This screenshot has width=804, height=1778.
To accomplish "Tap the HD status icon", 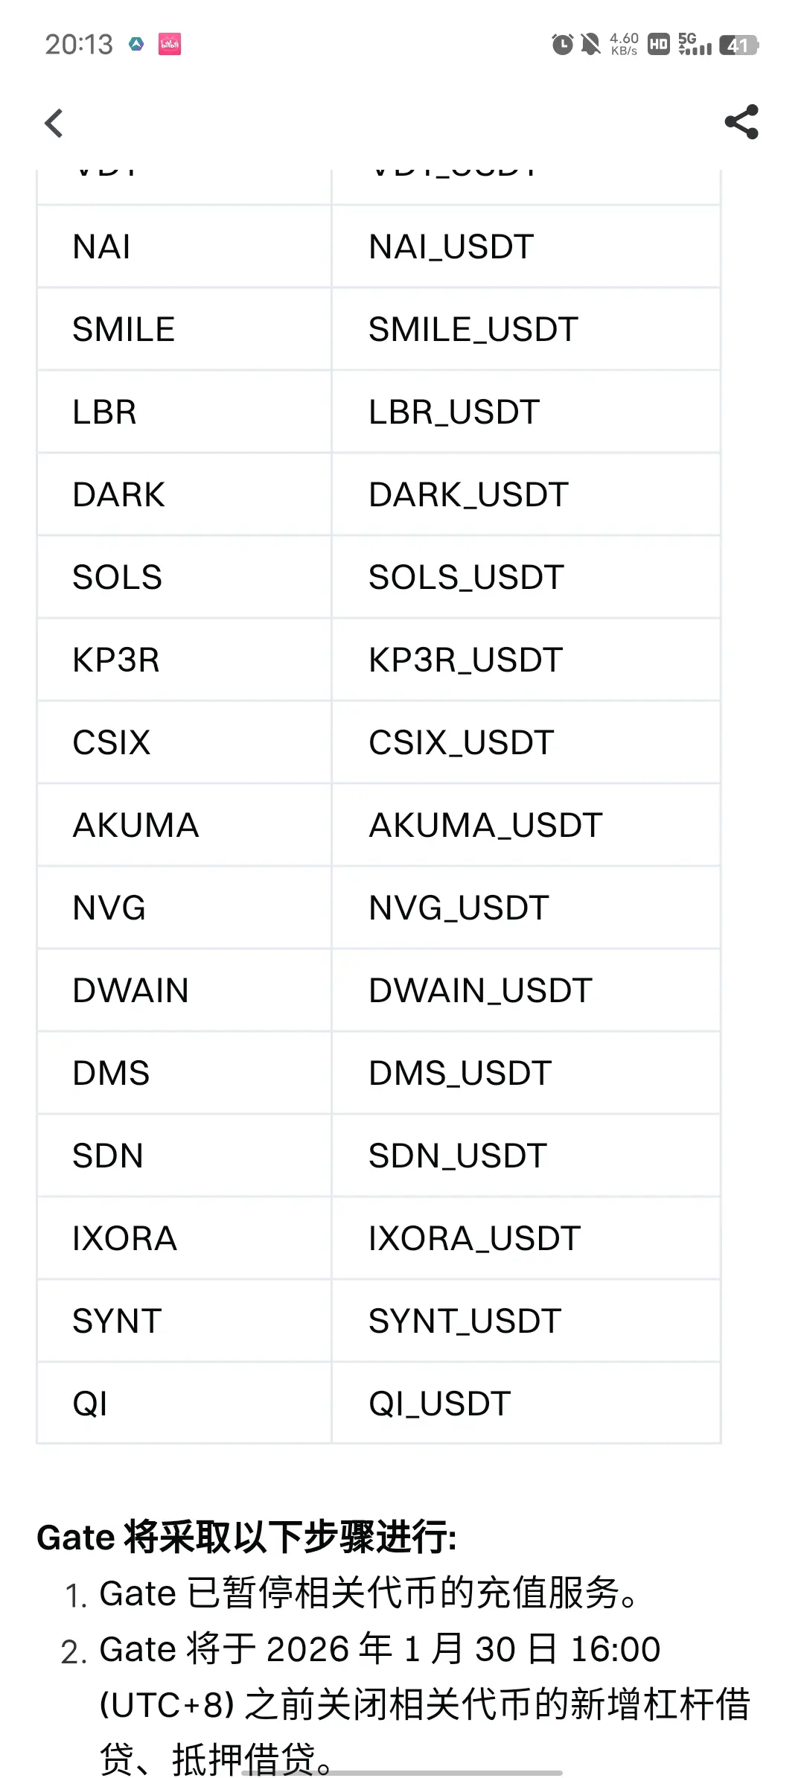I will (x=659, y=45).
